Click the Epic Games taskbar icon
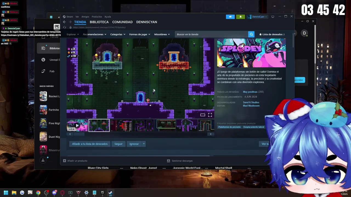This screenshot has width=351, height=197. point(103,193)
